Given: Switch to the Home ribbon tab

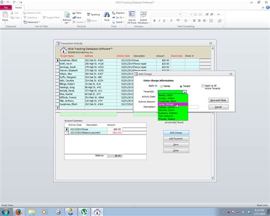Looking at the screenshot, I should (18, 7).
